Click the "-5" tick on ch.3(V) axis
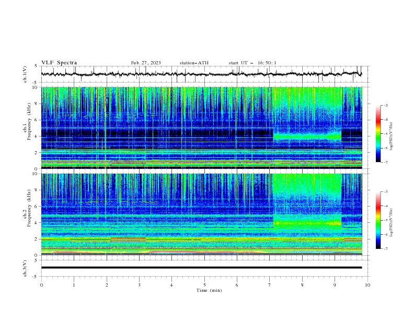This screenshot has width=414, height=320. tap(36, 277)
